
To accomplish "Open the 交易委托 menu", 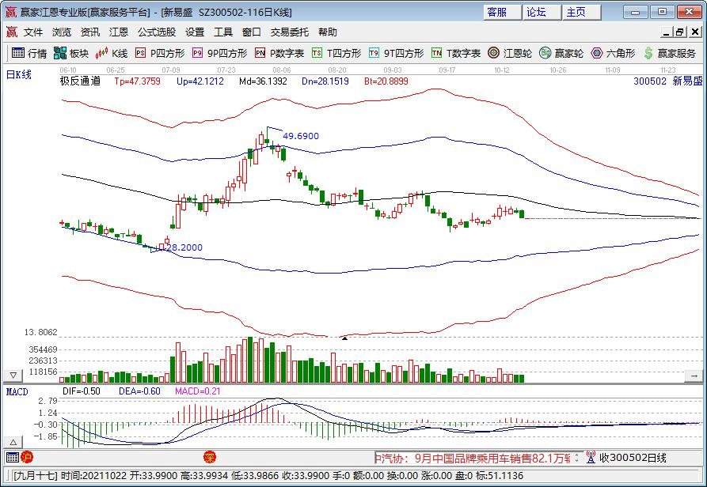I will coord(290,32).
